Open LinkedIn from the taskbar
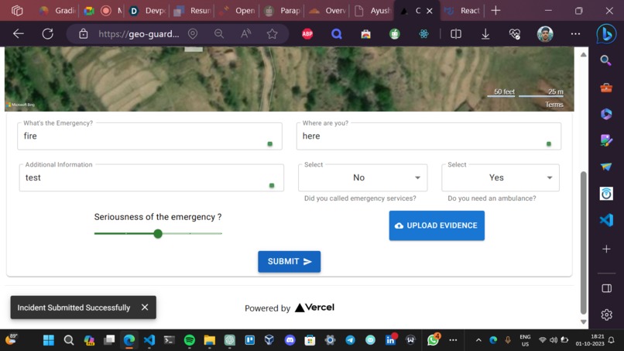 tap(390, 340)
